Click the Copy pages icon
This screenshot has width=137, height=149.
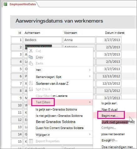[x=31, y=57]
